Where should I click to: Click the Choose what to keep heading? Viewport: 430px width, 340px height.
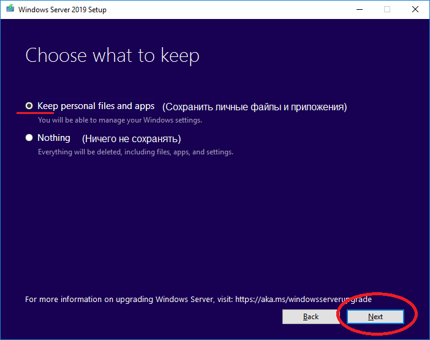pos(112,56)
